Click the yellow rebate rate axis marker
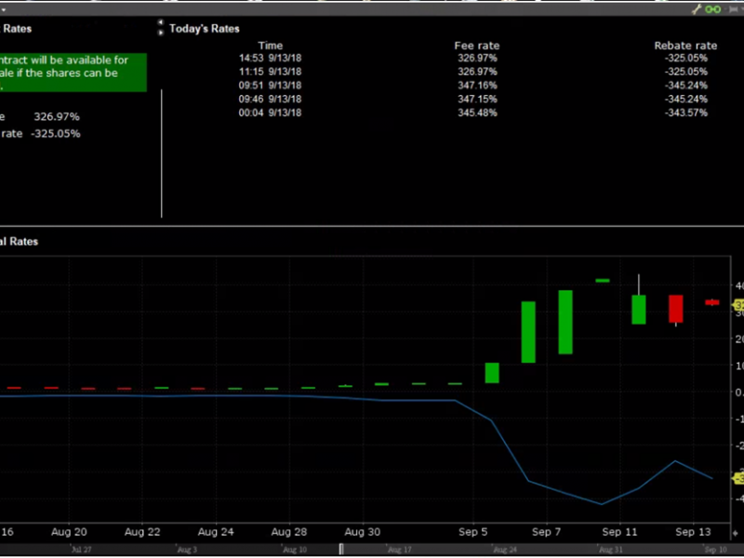 pyautogui.click(x=738, y=478)
